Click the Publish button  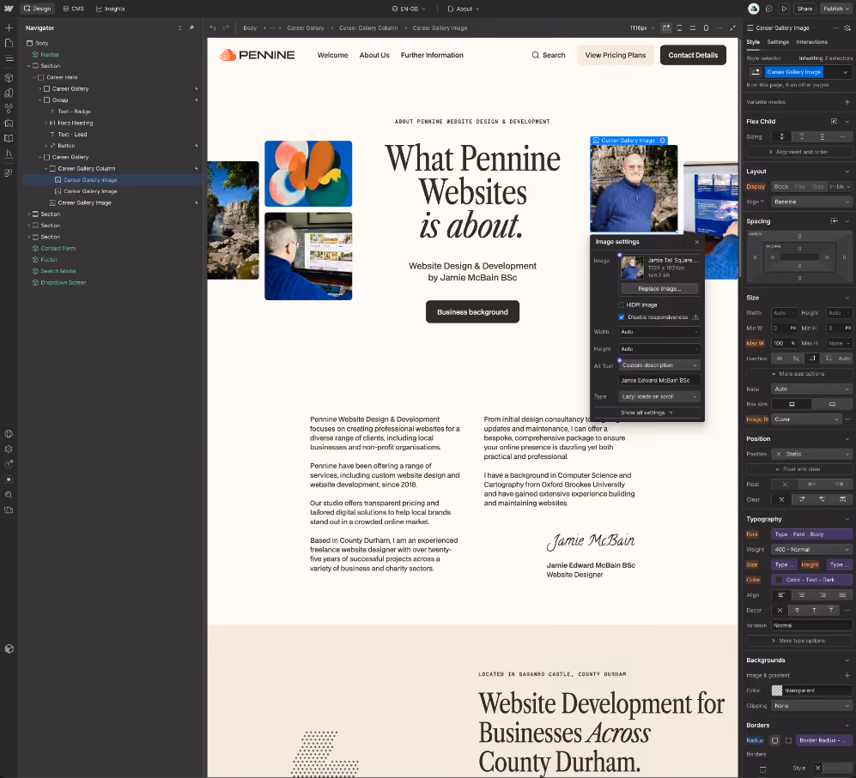(x=835, y=9)
